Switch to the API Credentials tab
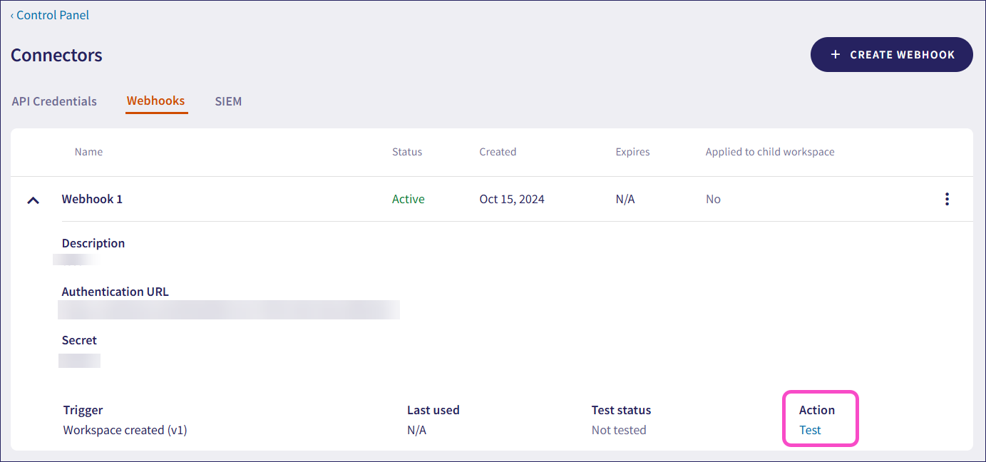Screen dimensions: 986x462 point(53,101)
